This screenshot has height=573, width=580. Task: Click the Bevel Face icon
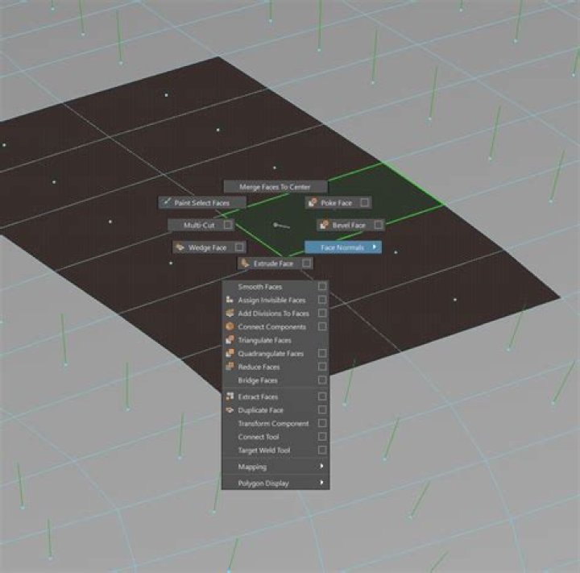tap(325, 225)
